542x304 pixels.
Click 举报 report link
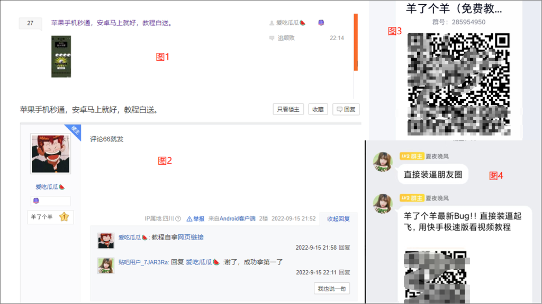coord(199,218)
